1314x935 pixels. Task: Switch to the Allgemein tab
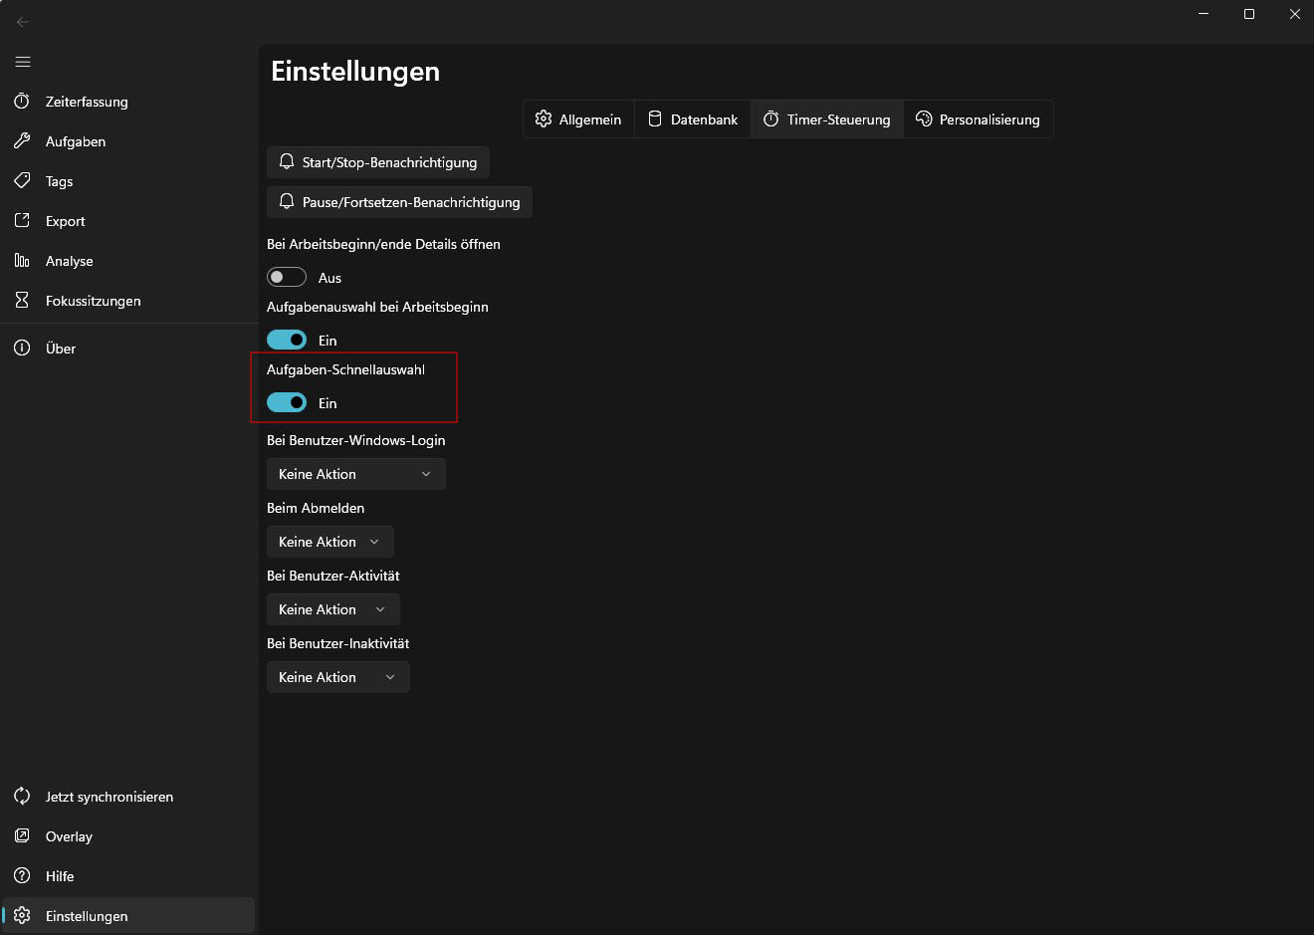tap(578, 118)
